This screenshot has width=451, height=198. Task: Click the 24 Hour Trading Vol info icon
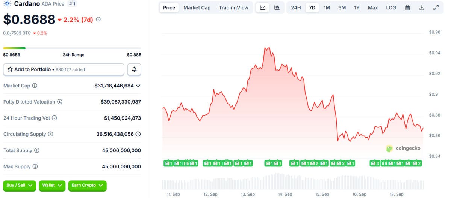coord(54,118)
